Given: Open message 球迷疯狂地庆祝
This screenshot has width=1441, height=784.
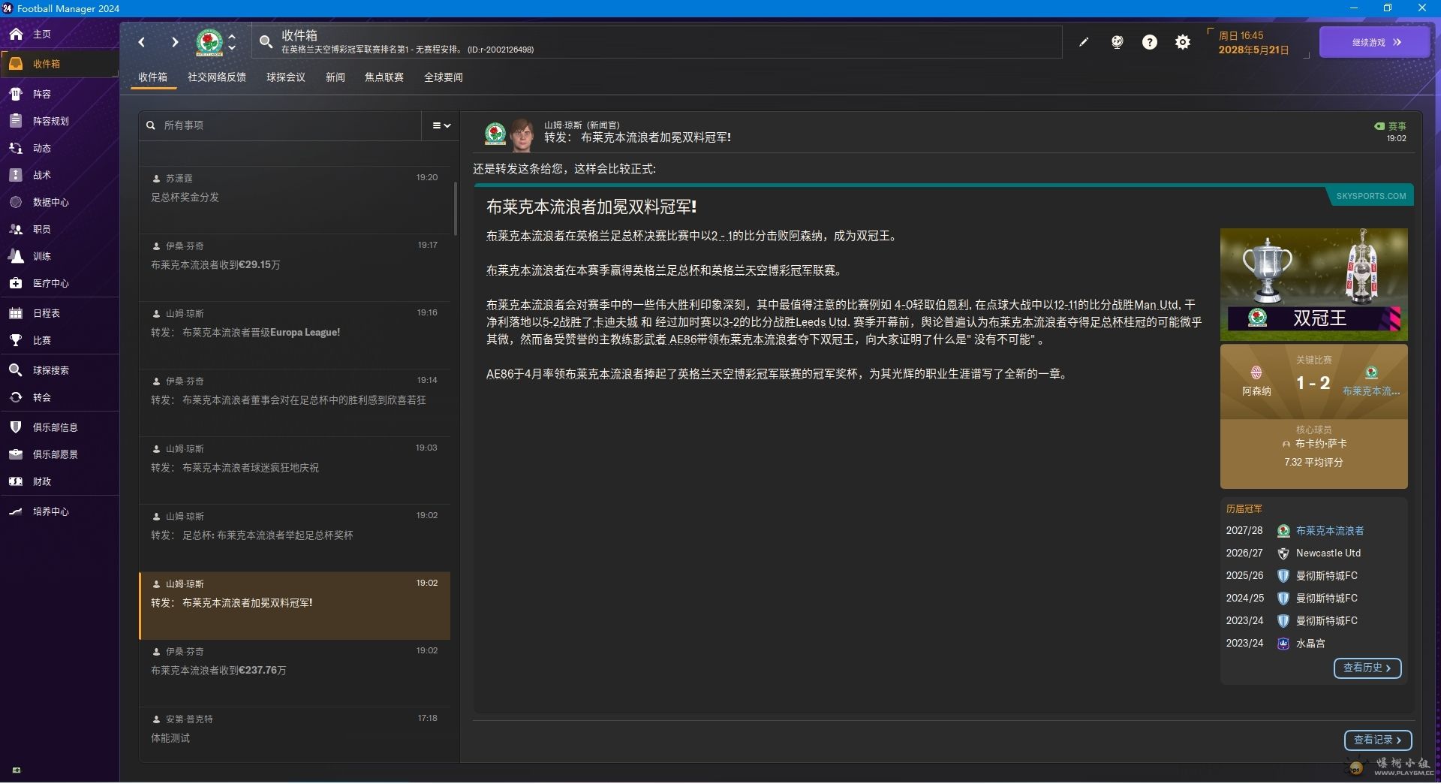Looking at the screenshot, I should coord(295,469).
